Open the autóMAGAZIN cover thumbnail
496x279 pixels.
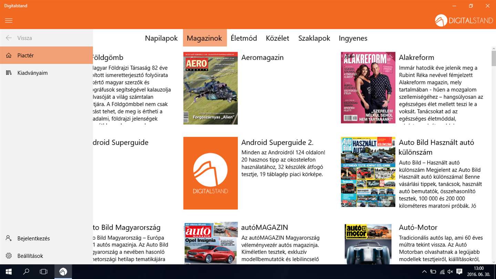tap(210, 243)
